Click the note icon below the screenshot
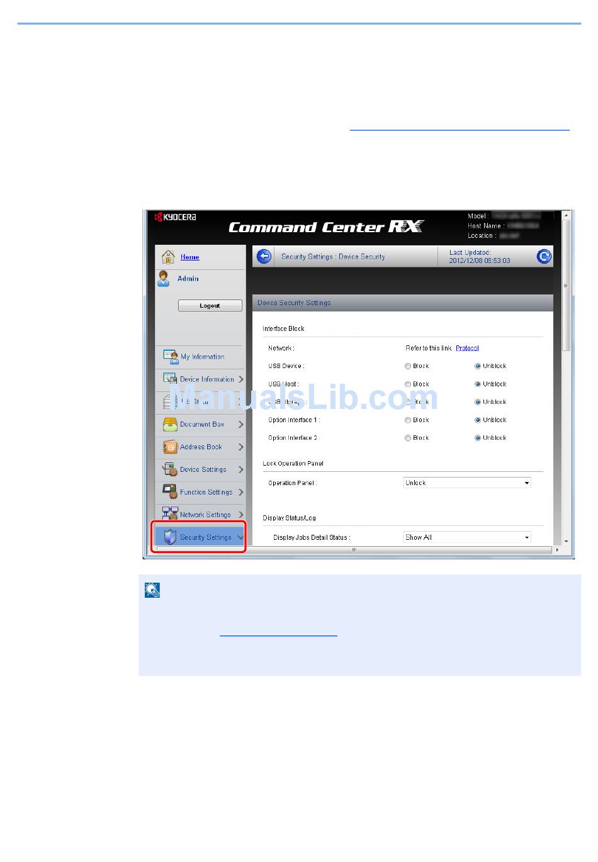This screenshot has height=862, width=598. tap(152, 590)
